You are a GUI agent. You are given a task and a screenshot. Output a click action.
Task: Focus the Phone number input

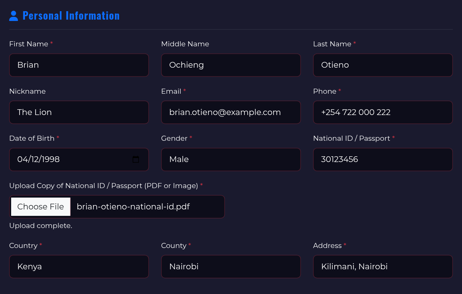[383, 112]
